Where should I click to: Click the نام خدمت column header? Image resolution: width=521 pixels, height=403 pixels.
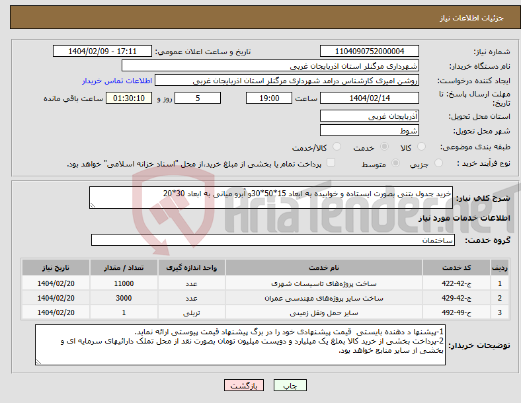[x=324, y=268]
